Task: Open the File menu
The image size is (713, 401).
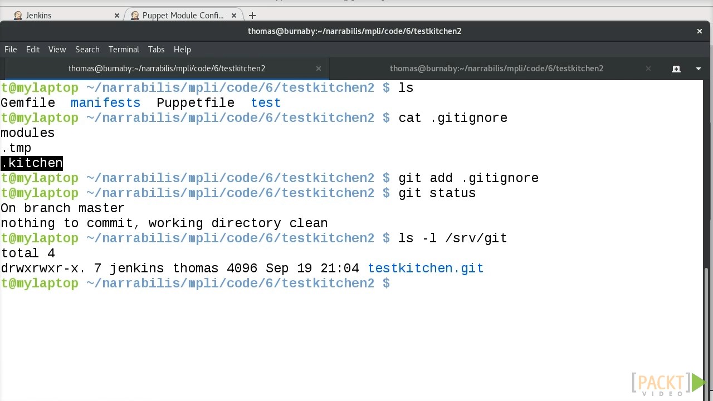Action: click(11, 50)
